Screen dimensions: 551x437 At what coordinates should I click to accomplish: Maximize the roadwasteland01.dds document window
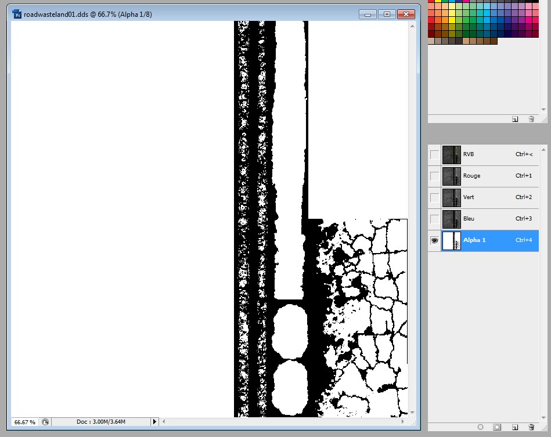coord(387,15)
